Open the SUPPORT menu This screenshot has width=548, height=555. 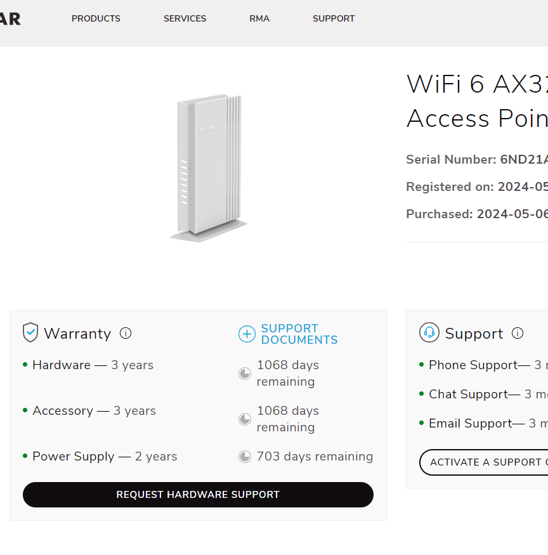point(333,18)
